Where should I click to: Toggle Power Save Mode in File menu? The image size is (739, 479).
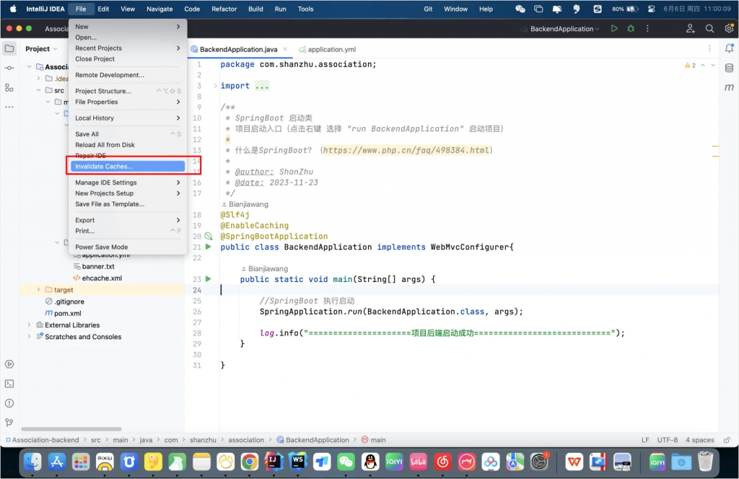(x=102, y=247)
